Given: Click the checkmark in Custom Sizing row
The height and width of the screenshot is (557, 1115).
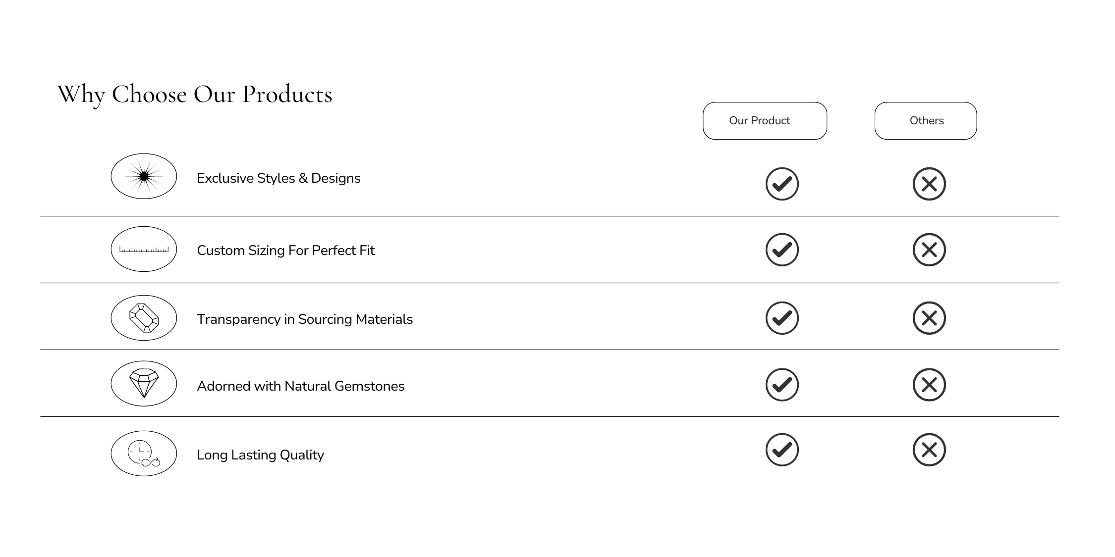Looking at the screenshot, I should [782, 250].
